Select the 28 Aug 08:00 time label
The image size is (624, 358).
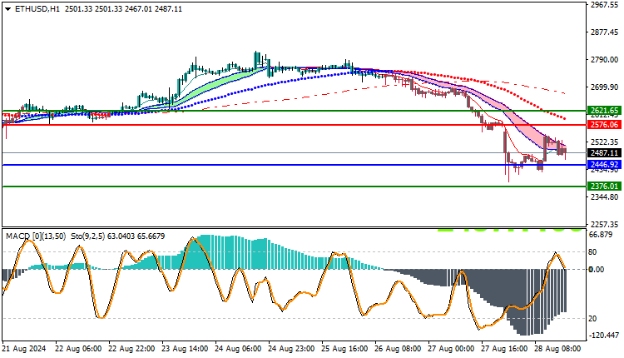(557, 349)
